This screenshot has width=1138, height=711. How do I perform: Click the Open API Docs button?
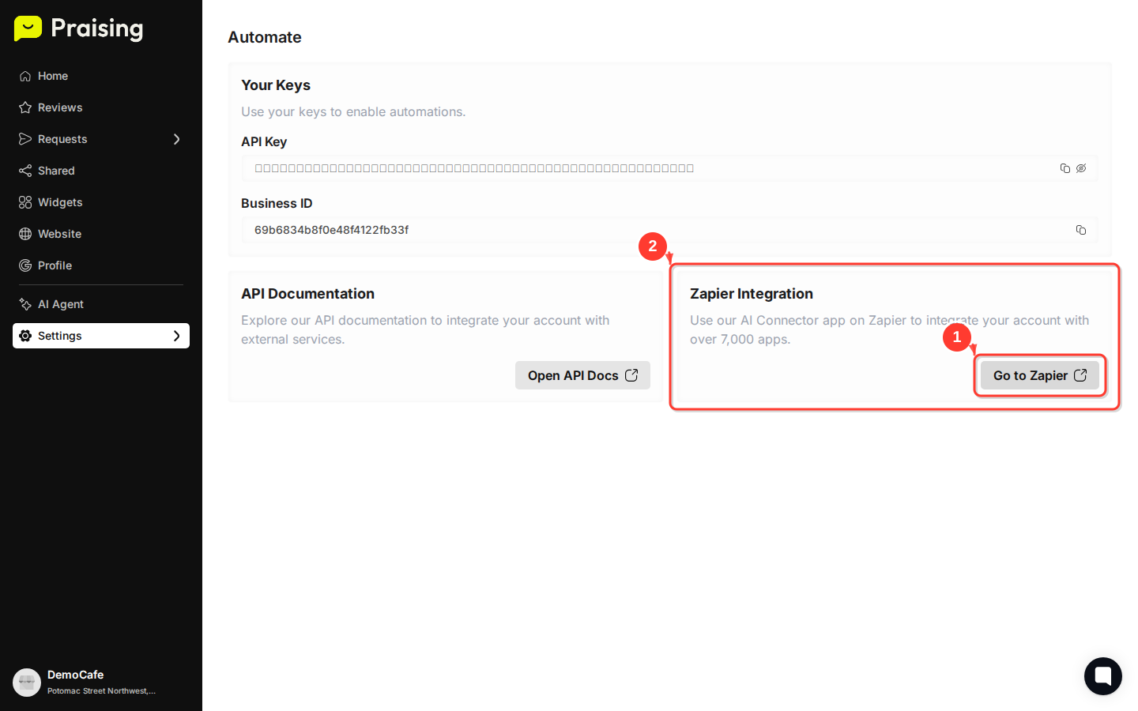click(582, 375)
